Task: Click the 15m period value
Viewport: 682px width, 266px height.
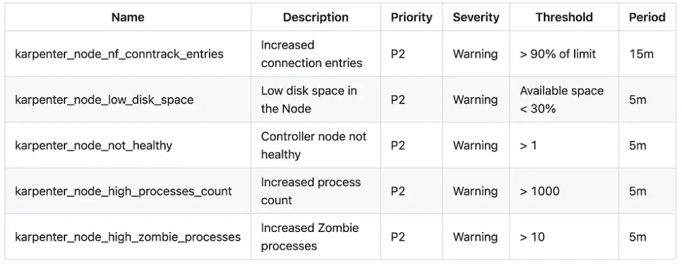Action: (x=641, y=54)
